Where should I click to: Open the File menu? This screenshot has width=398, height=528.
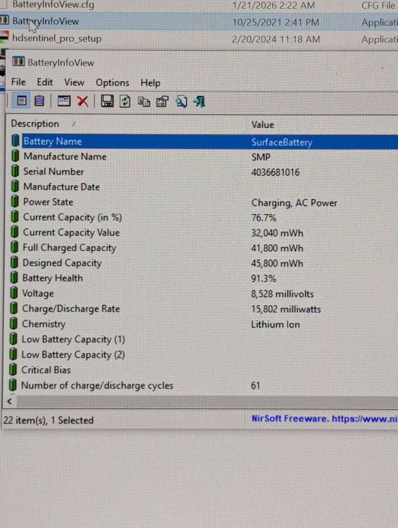[18, 82]
